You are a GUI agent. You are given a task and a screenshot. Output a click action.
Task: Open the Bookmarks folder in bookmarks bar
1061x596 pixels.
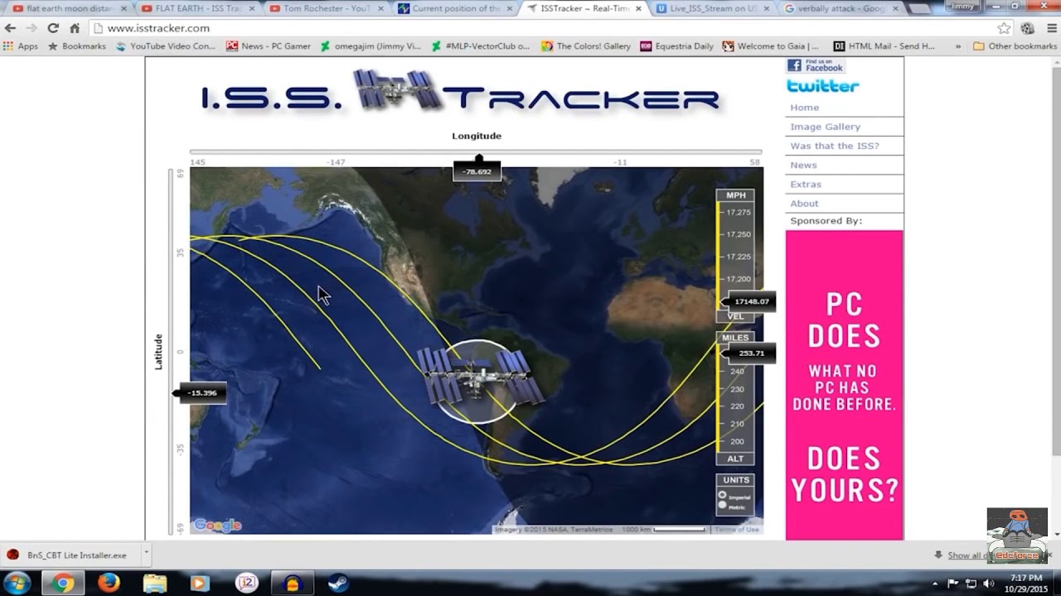coord(77,46)
